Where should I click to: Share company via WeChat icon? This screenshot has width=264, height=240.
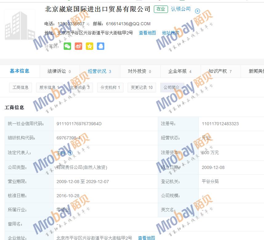(67, 46)
